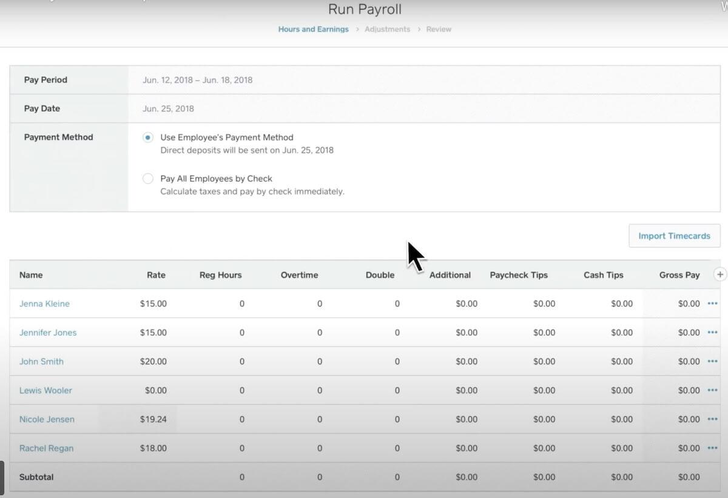The image size is (728, 498).
Task: Click the Import Timecards button
Action: (x=674, y=236)
